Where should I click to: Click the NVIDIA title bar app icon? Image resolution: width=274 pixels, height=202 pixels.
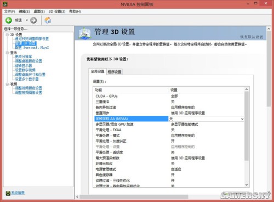(x=5, y=4)
